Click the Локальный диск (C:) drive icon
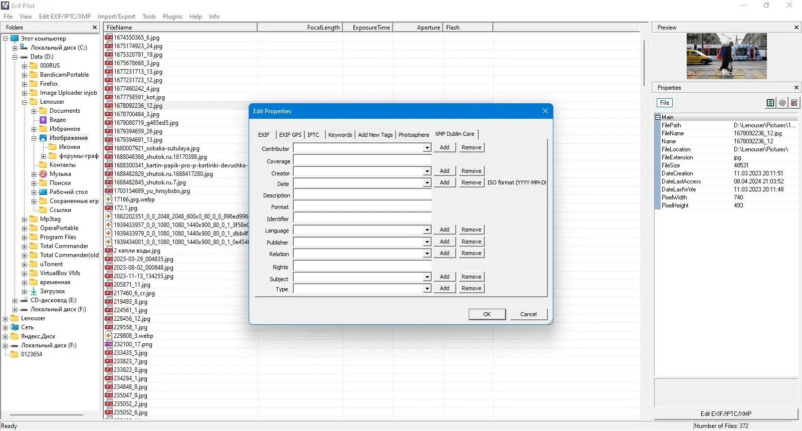The height and width of the screenshot is (431, 802). tap(24, 48)
